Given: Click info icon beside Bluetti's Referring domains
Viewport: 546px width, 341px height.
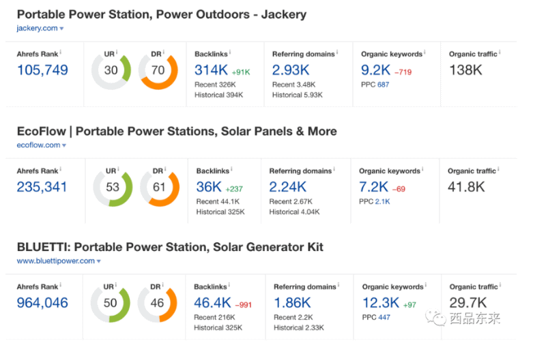Looking at the screenshot, I should pyautogui.click(x=338, y=285).
